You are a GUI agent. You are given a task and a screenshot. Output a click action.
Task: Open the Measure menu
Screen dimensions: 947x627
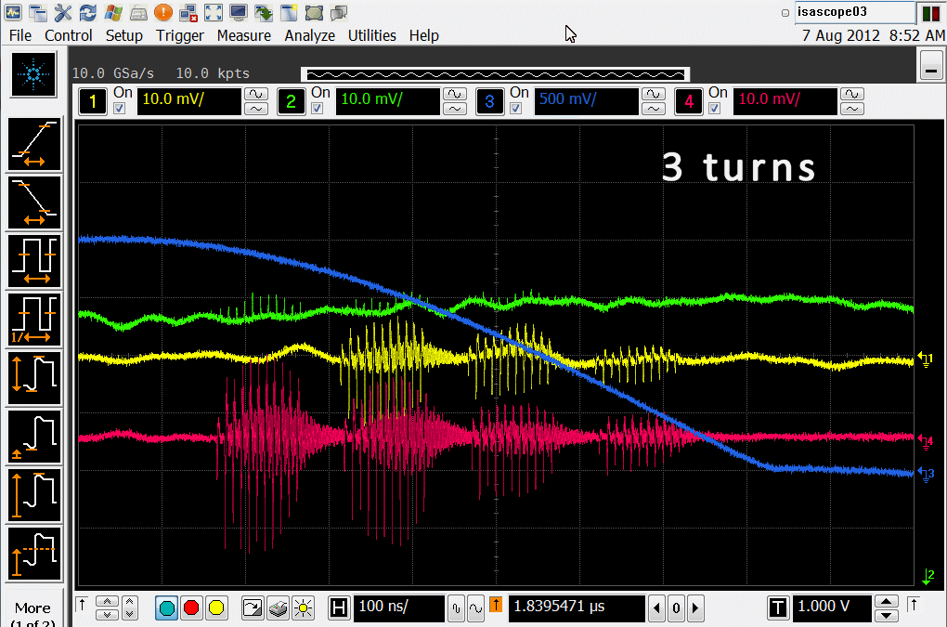click(243, 35)
